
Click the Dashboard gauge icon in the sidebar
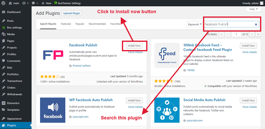(x=3, y=12)
